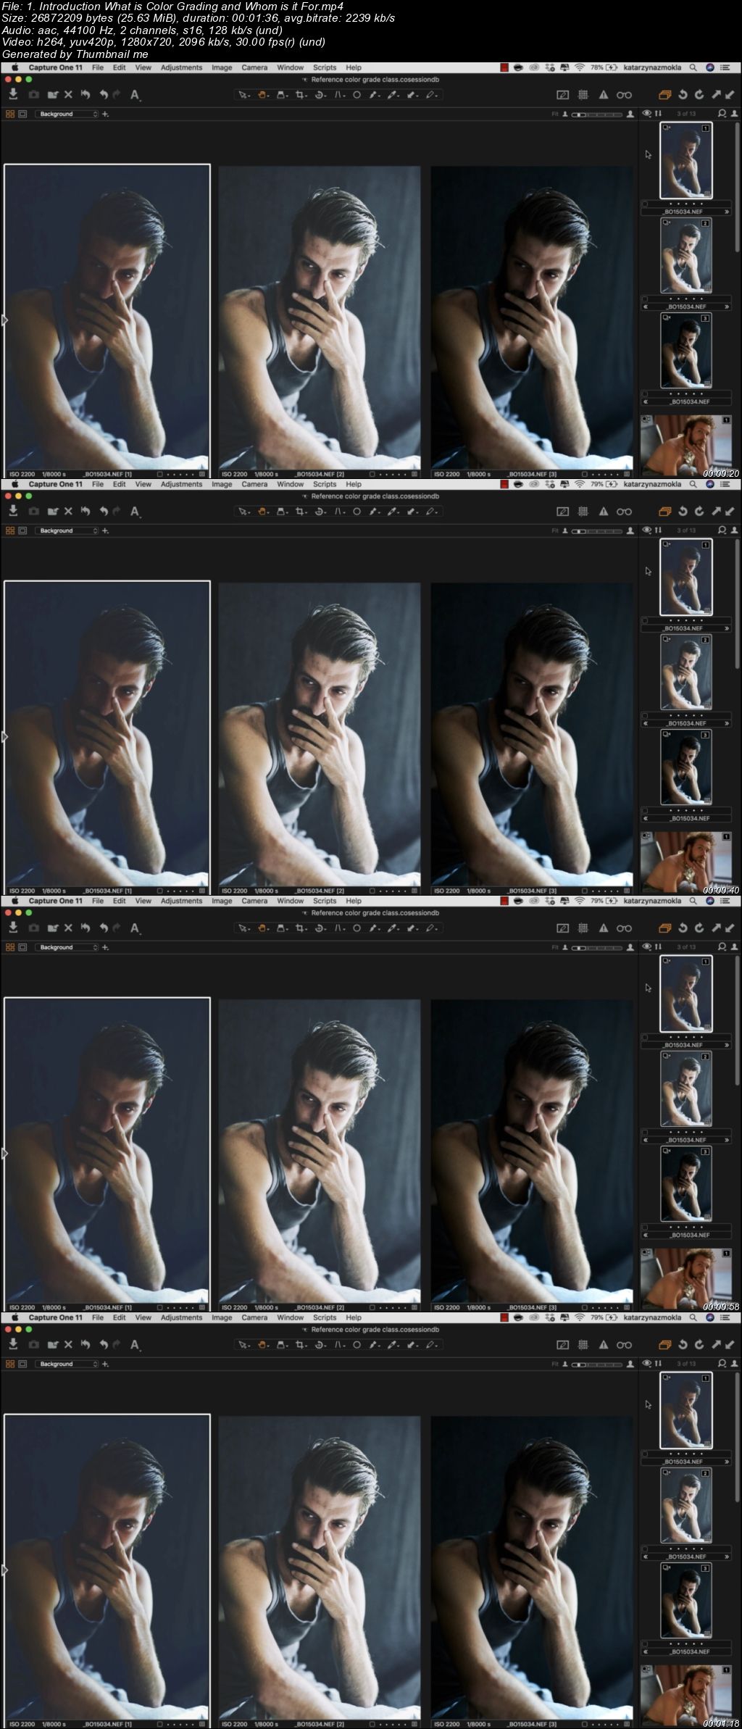Select the pointer Select tool in 00:00:20 frame
The height and width of the screenshot is (1729, 742).
point(244,95)
